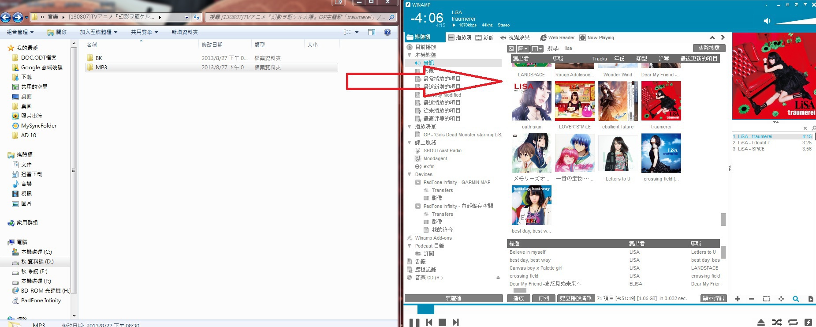The image size is (816, 327).
Task: Click the Winamp volume slider
Action: [x=795, y=21]
